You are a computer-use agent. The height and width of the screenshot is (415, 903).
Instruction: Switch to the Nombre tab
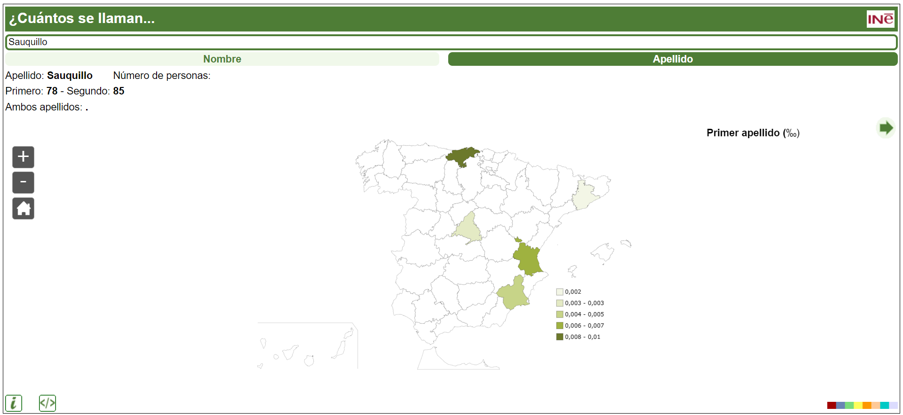point(222,59)
